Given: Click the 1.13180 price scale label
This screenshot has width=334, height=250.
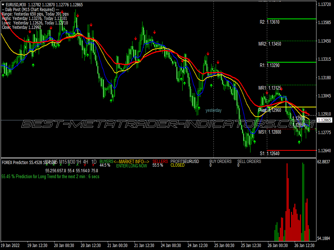Looking at the screenshot, I should point(324,78).
